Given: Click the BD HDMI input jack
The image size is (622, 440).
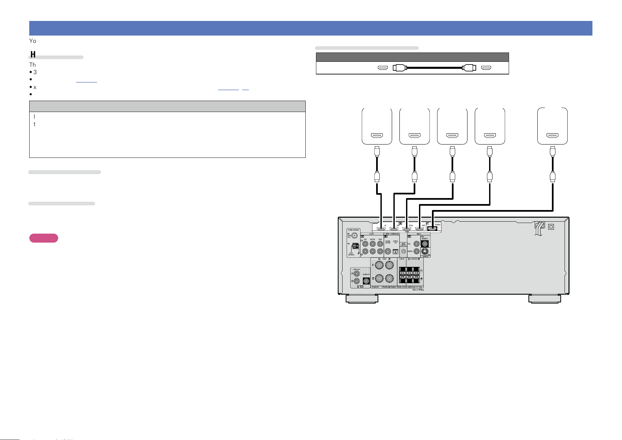Looking at the screenshot, I should (381, 229).
